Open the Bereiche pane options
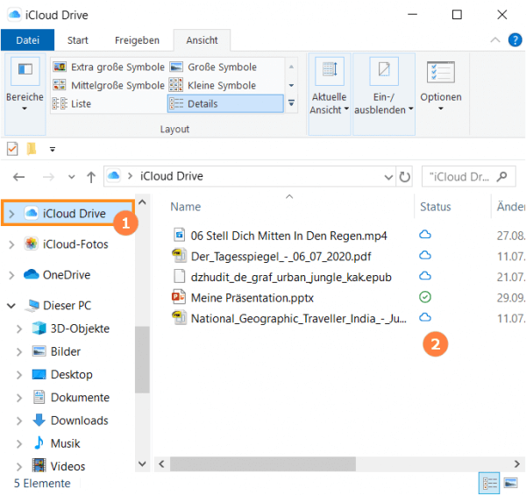This screenshot has width=526, height=495. point(25,94)
